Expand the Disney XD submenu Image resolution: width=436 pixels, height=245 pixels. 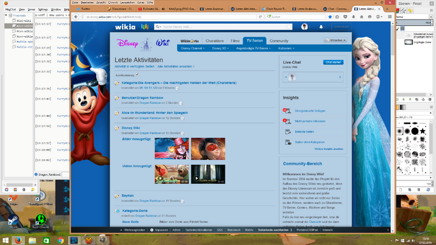pyautogui.click(x=220, y=48)
